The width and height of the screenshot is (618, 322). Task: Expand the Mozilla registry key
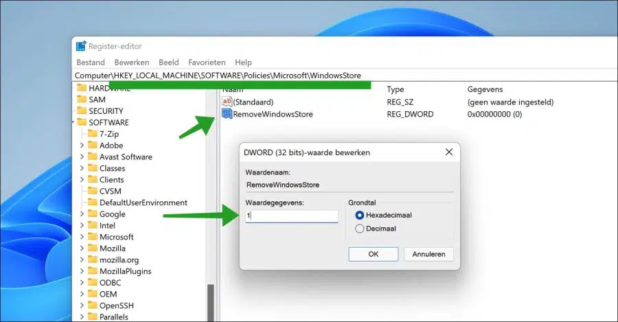(82, 249)
